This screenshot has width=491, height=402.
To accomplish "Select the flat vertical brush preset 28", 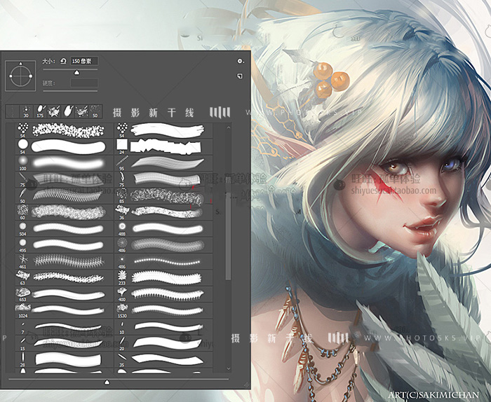I will (65, 359).
